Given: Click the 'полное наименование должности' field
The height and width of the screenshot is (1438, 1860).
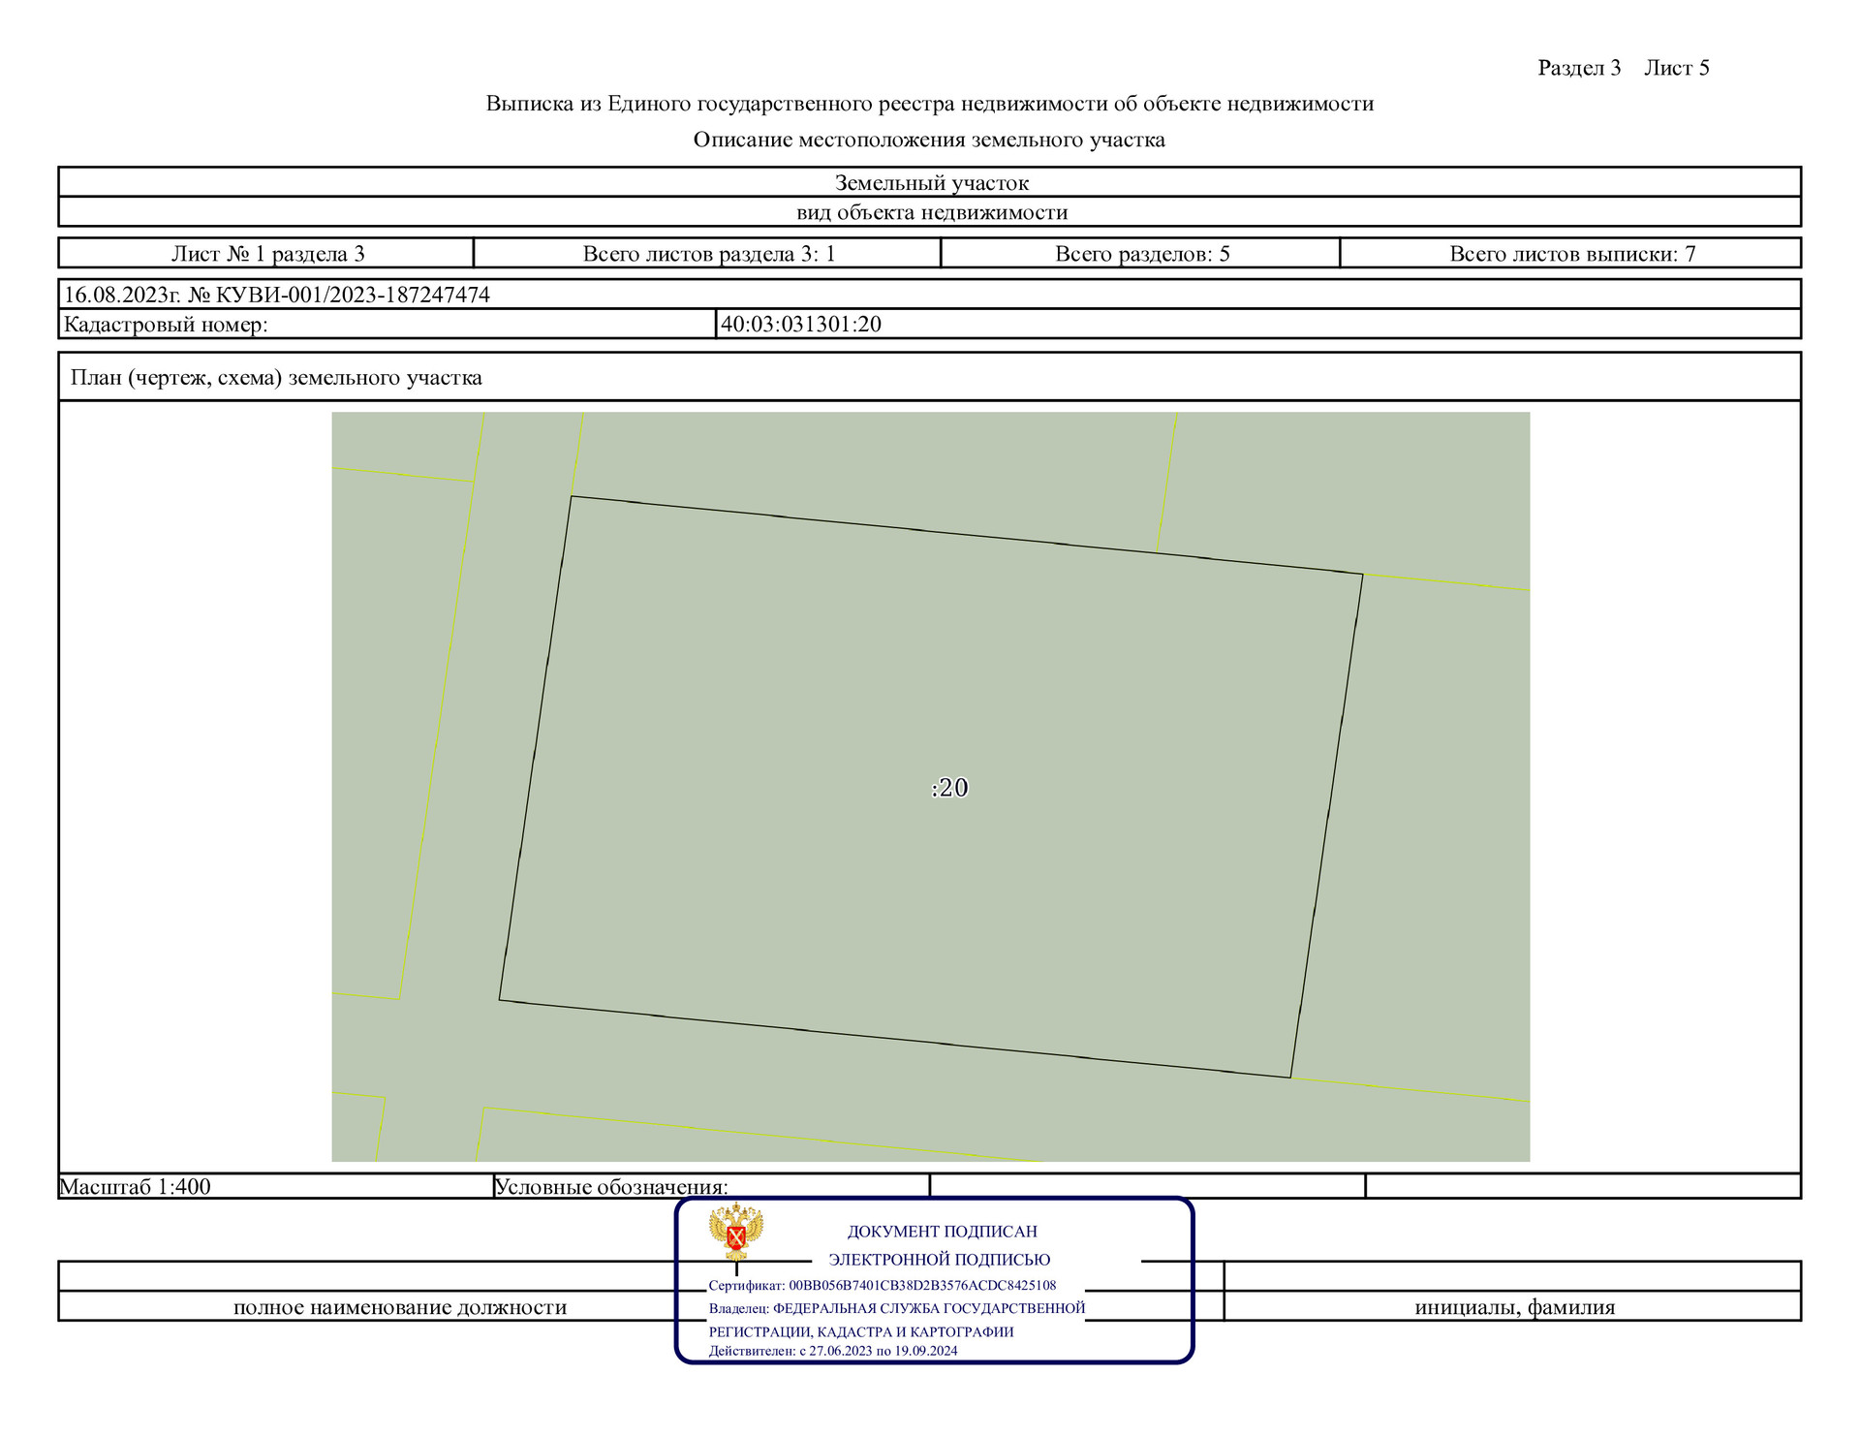Looking at the screenshot, I should [x=399, y=1307].
